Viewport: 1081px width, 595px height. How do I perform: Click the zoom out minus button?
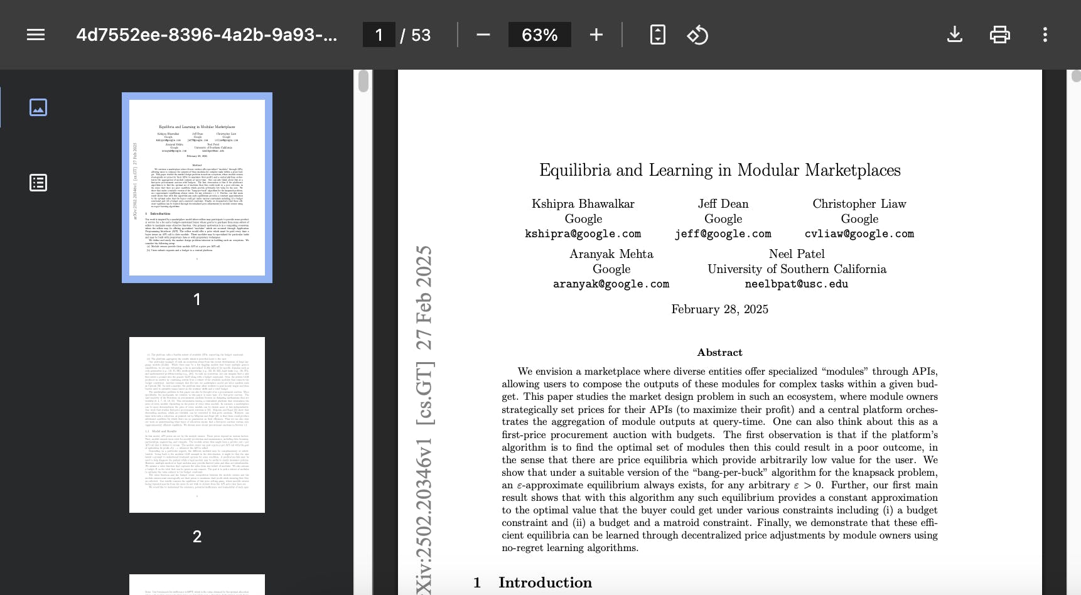[x=483, y=35]
